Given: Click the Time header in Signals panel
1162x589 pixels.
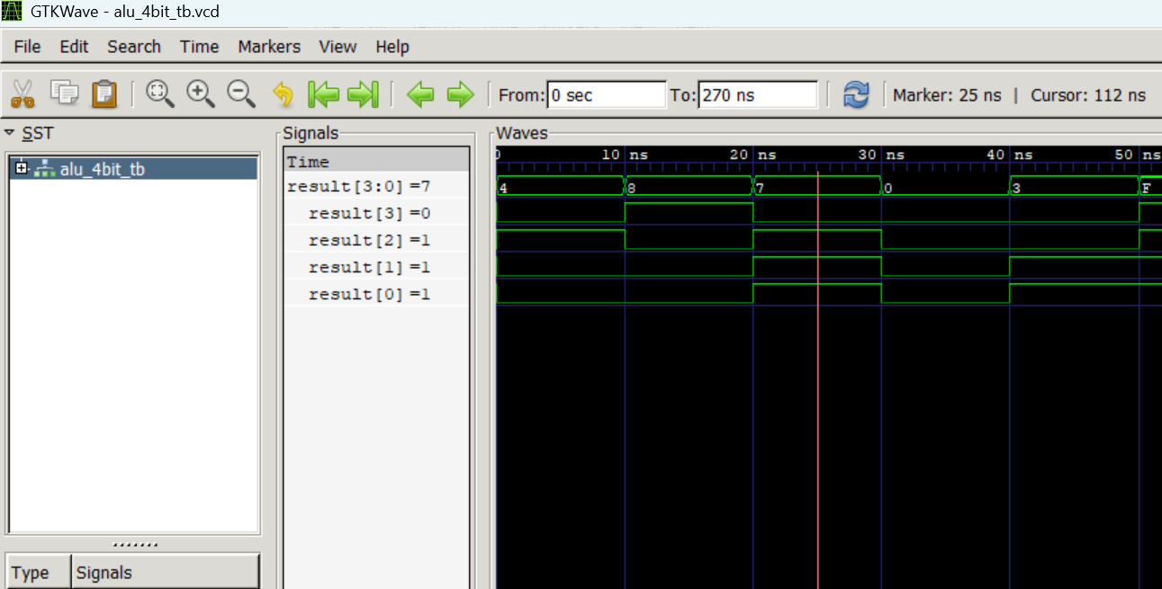Looking at the screenshot, I should (376, 161).
